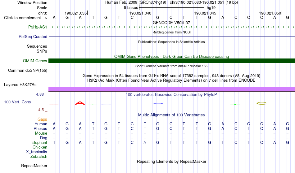Click the 100 Vert. Cons track label
Viewport: 295px width, 173px height.
17,102
